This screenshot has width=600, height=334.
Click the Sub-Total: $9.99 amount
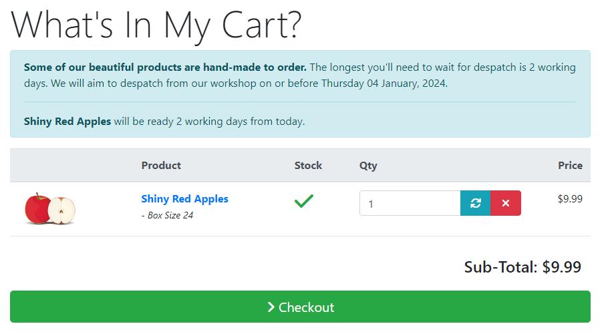522,267
